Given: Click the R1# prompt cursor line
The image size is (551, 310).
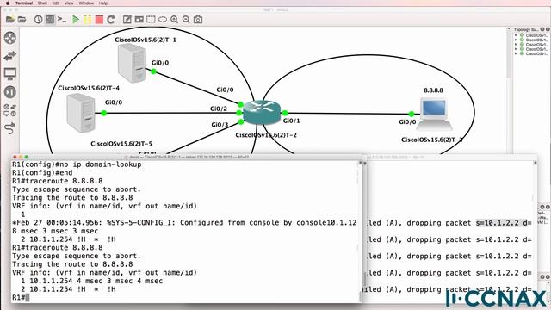Looking at the screenshot, I should click(x=21, y=298).
